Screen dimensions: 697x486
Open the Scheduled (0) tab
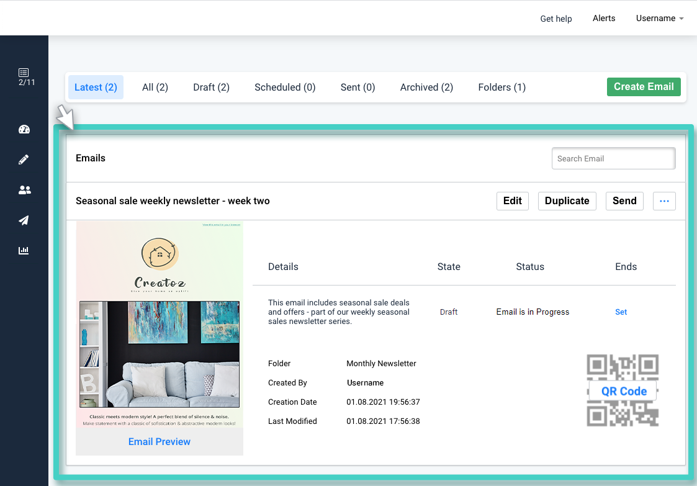coord(285,87)
